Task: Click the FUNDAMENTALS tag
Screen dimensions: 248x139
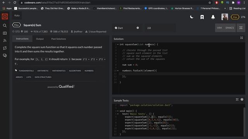Action: coord(26,71)
